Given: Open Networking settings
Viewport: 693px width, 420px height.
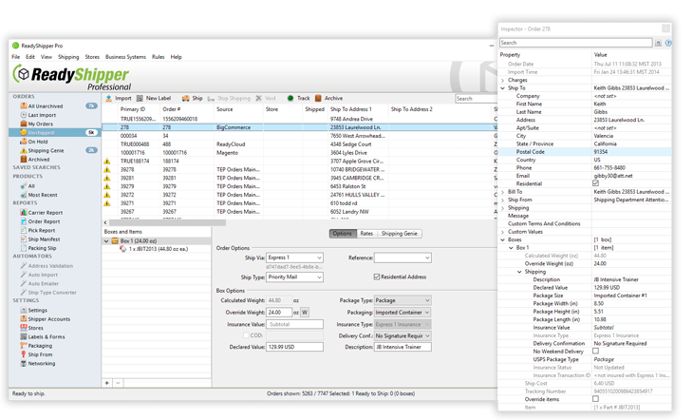Looking at the screenshot, I should [42, 363].
